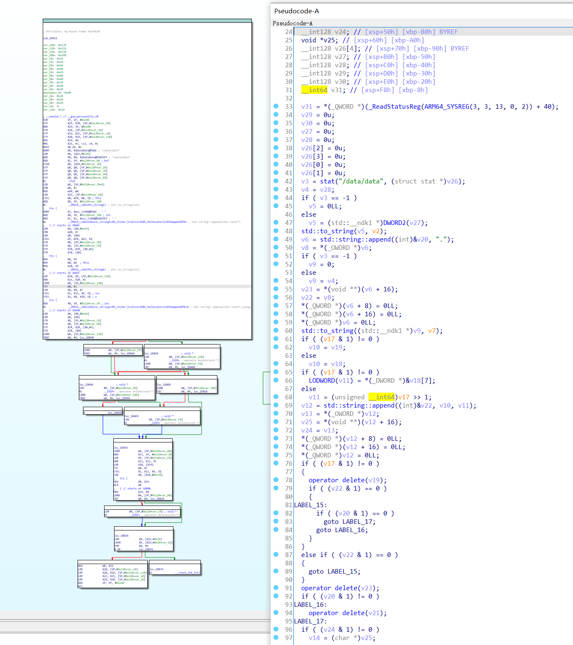The height and width of the screenshot is (645, 573).
Task: Toggle breakpoint dot on pseudocode line 33
Action: point(276,106)
